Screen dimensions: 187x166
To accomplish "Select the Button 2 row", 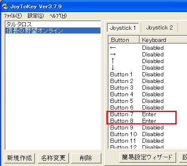I will coord(148,81).
